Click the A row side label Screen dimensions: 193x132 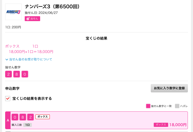coord(8,120)
